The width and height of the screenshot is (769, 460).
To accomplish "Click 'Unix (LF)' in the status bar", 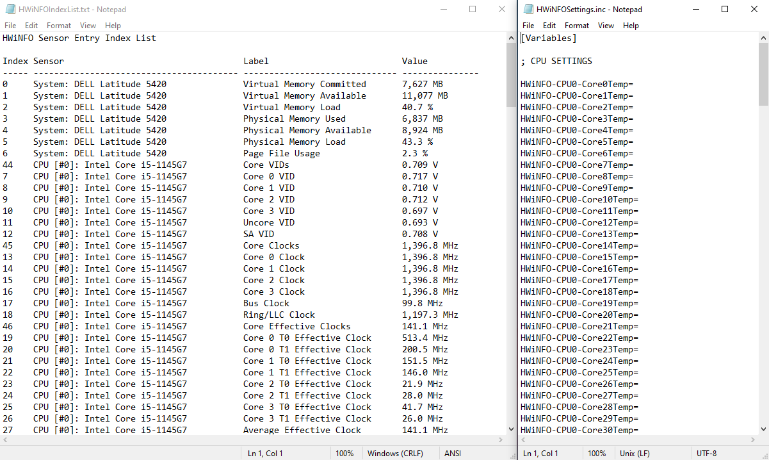I will tap(635, 453).
